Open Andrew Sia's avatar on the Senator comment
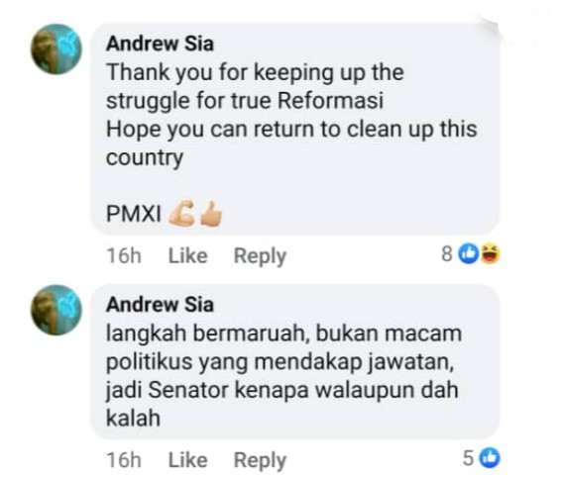 click(x=56, y=310)
